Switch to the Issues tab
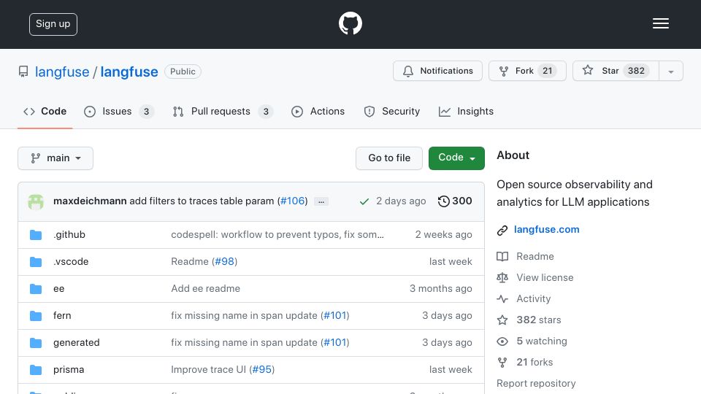701x394 pixels. tap(119, 111)
